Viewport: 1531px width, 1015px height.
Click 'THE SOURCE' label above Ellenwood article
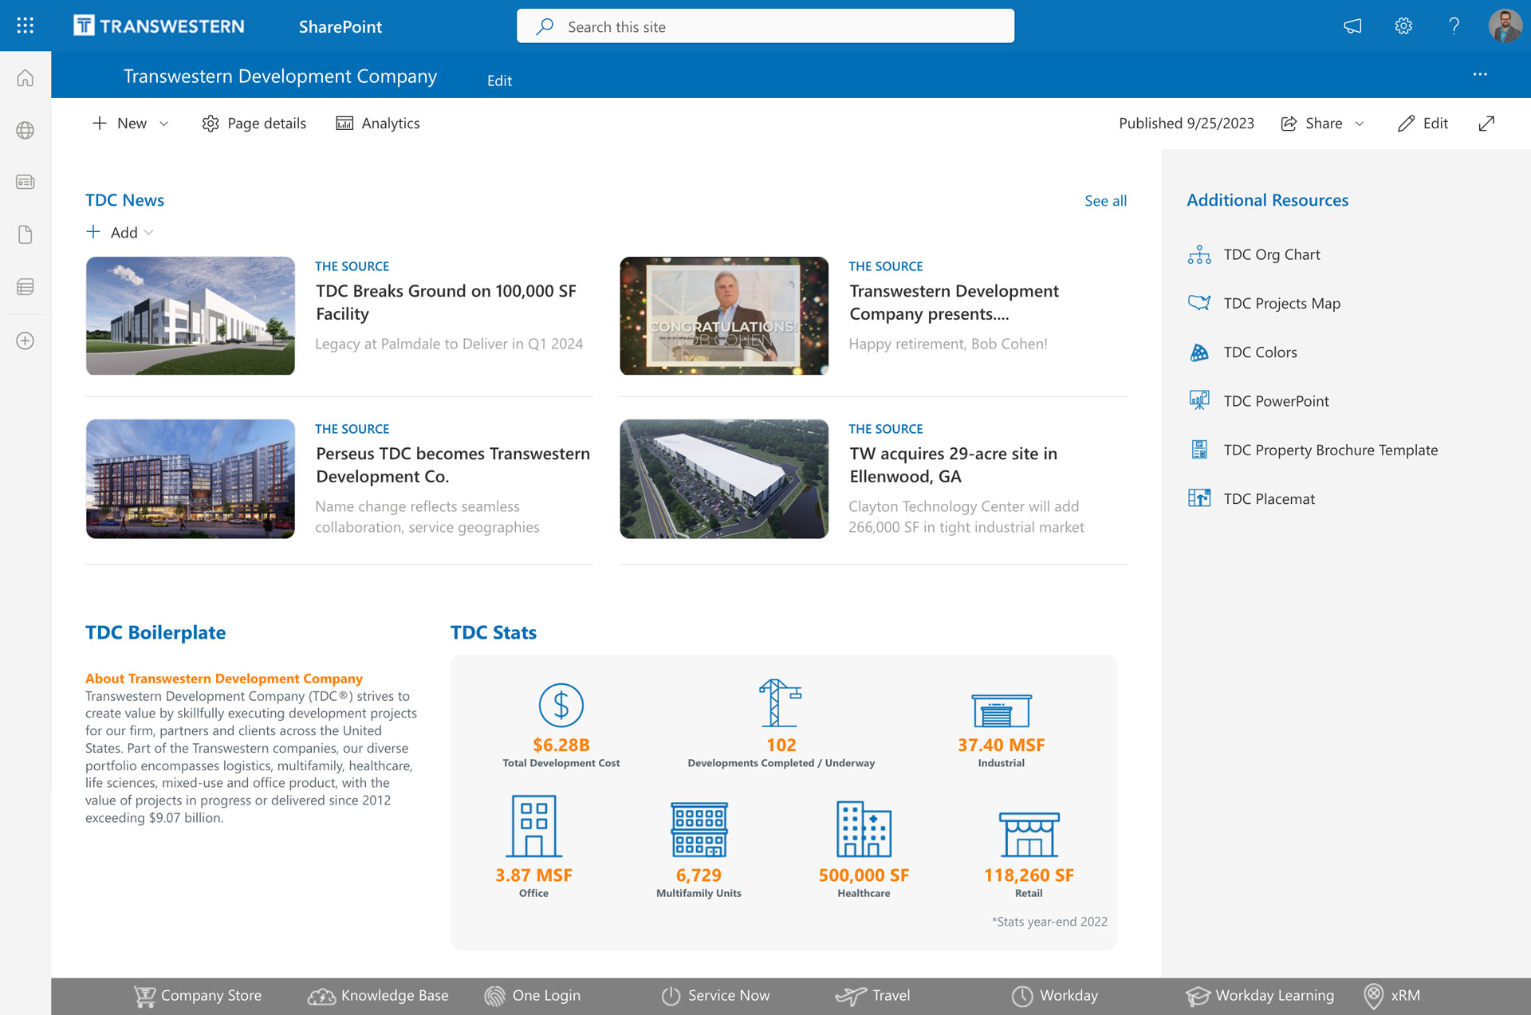pyautogui.click(x=885, y=429)
